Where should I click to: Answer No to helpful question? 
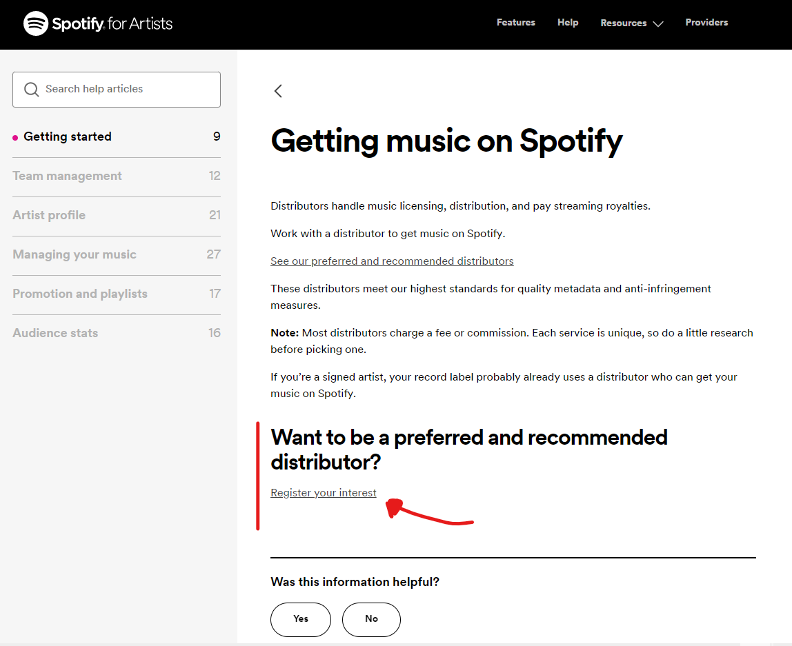pyautogui.click(x=371, y=619)
